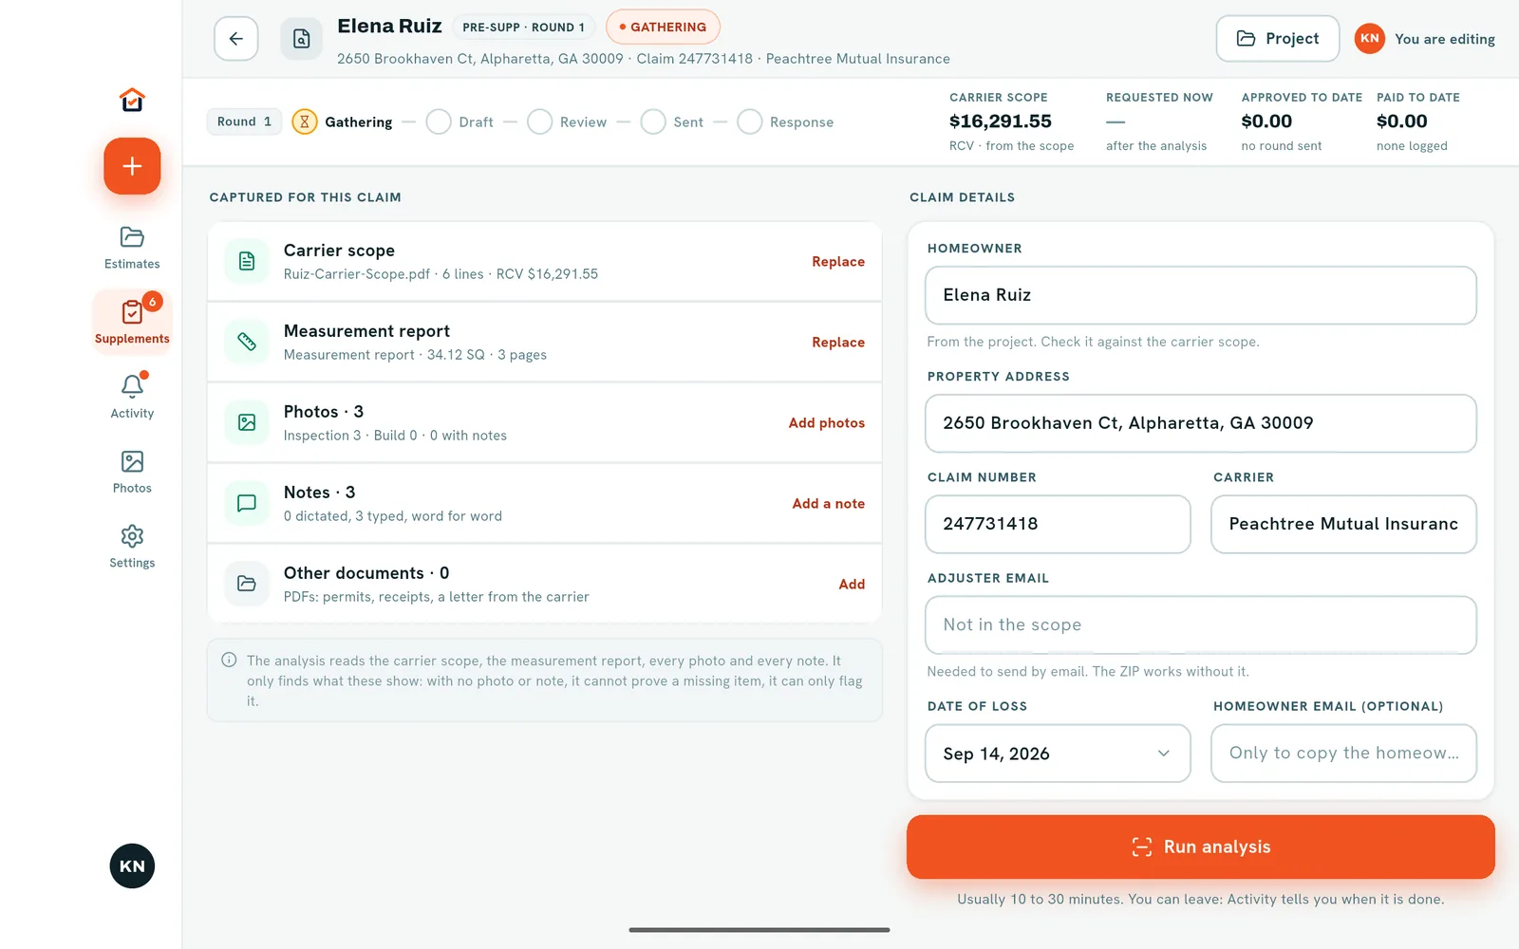Click the Carrier Scope $16,291.55 value
Image resolution: width=1519 pixels, height=949 pixels.
1001,121
